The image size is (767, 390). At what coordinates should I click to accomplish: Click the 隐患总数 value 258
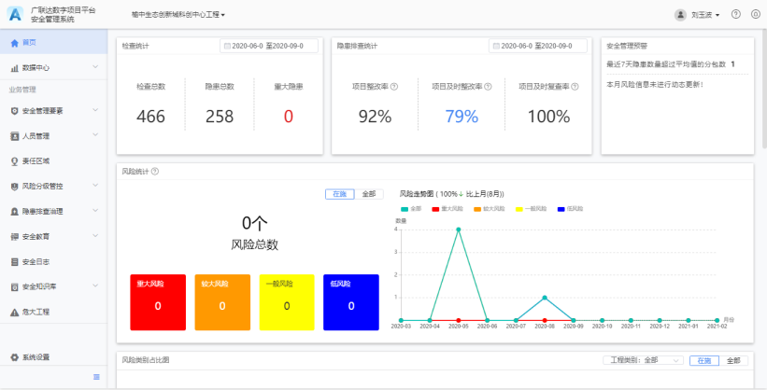click(x=220, y=117)
